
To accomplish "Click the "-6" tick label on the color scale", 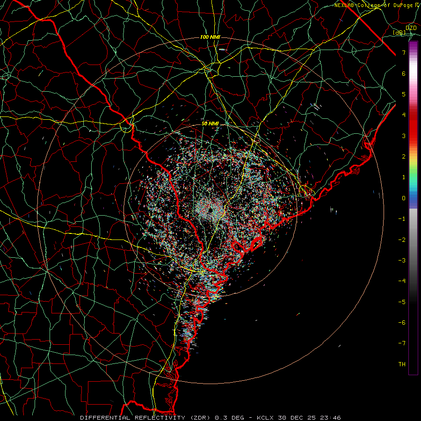I will tap(402, 323).
